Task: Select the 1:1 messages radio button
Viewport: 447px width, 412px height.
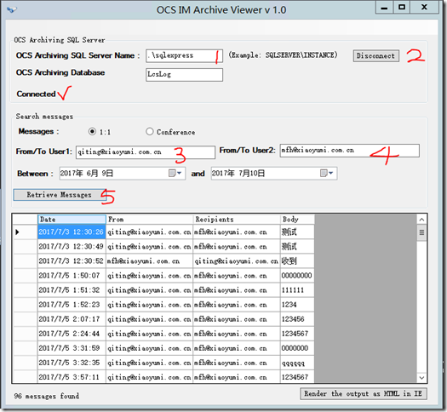Action: [92, 132]
